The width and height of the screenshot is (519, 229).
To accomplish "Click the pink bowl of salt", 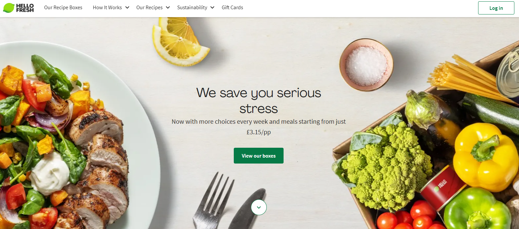I will pos(366,65).
